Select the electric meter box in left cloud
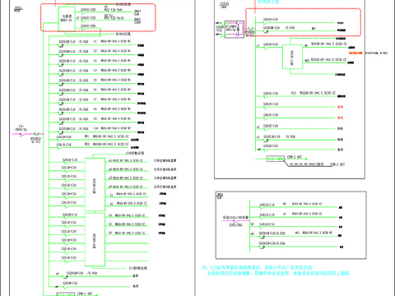 (x=67, y=19)
